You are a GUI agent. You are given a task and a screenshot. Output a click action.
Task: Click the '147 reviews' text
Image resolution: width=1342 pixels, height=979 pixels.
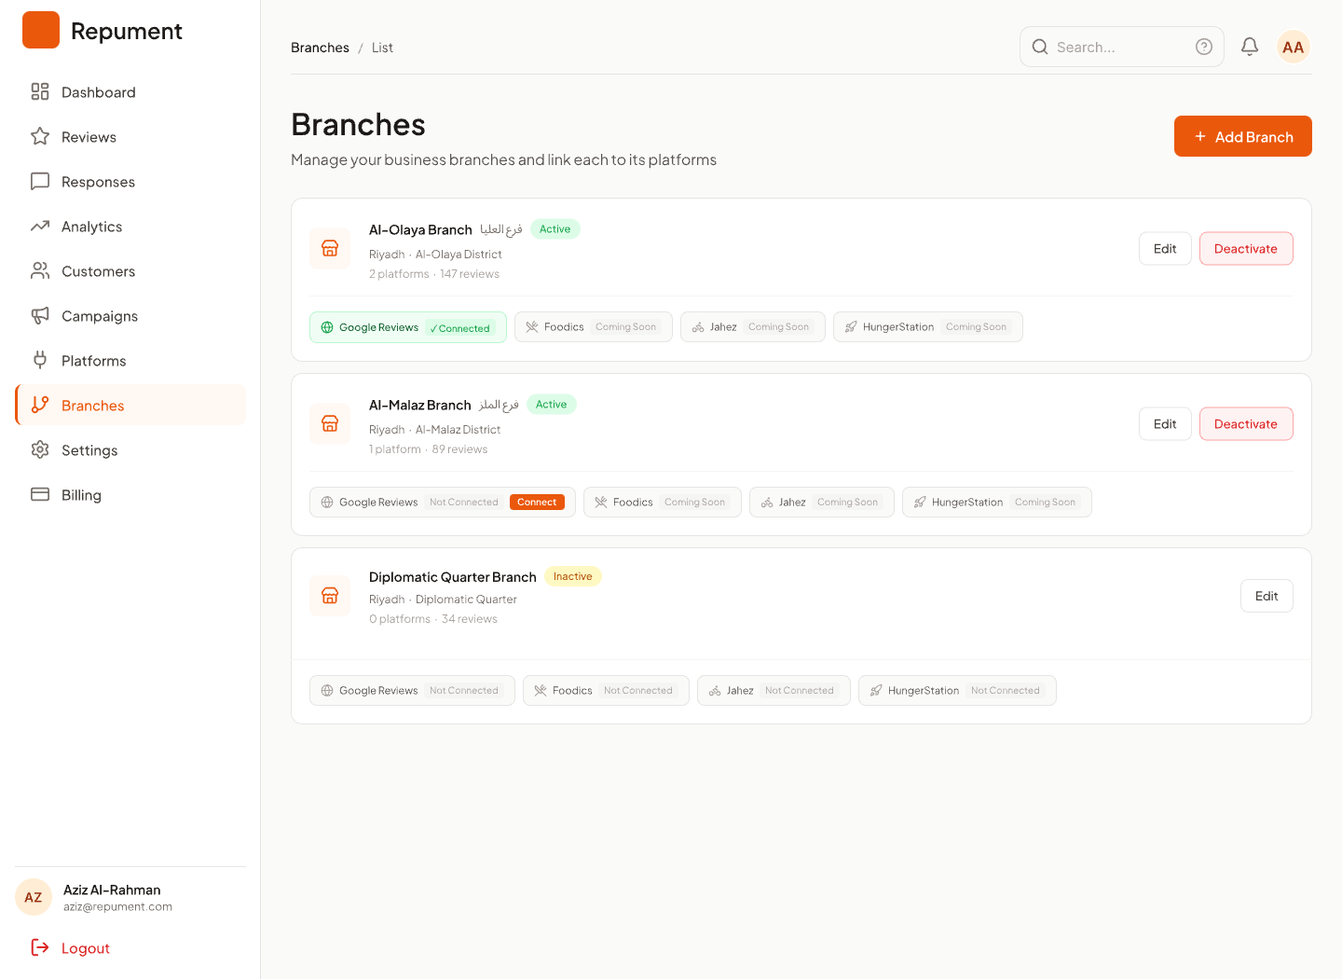[470, 274]
